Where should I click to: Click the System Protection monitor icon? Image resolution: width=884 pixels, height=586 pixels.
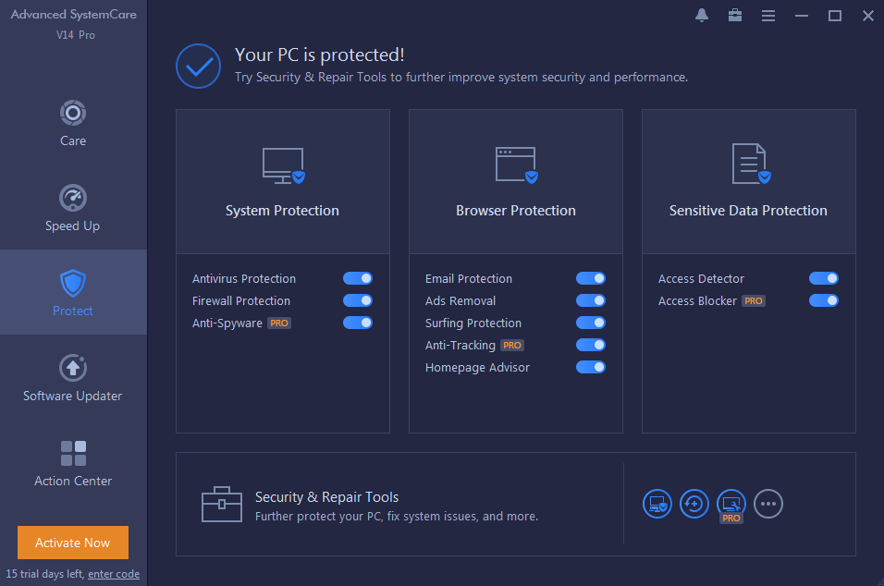(x=284, y=165)
